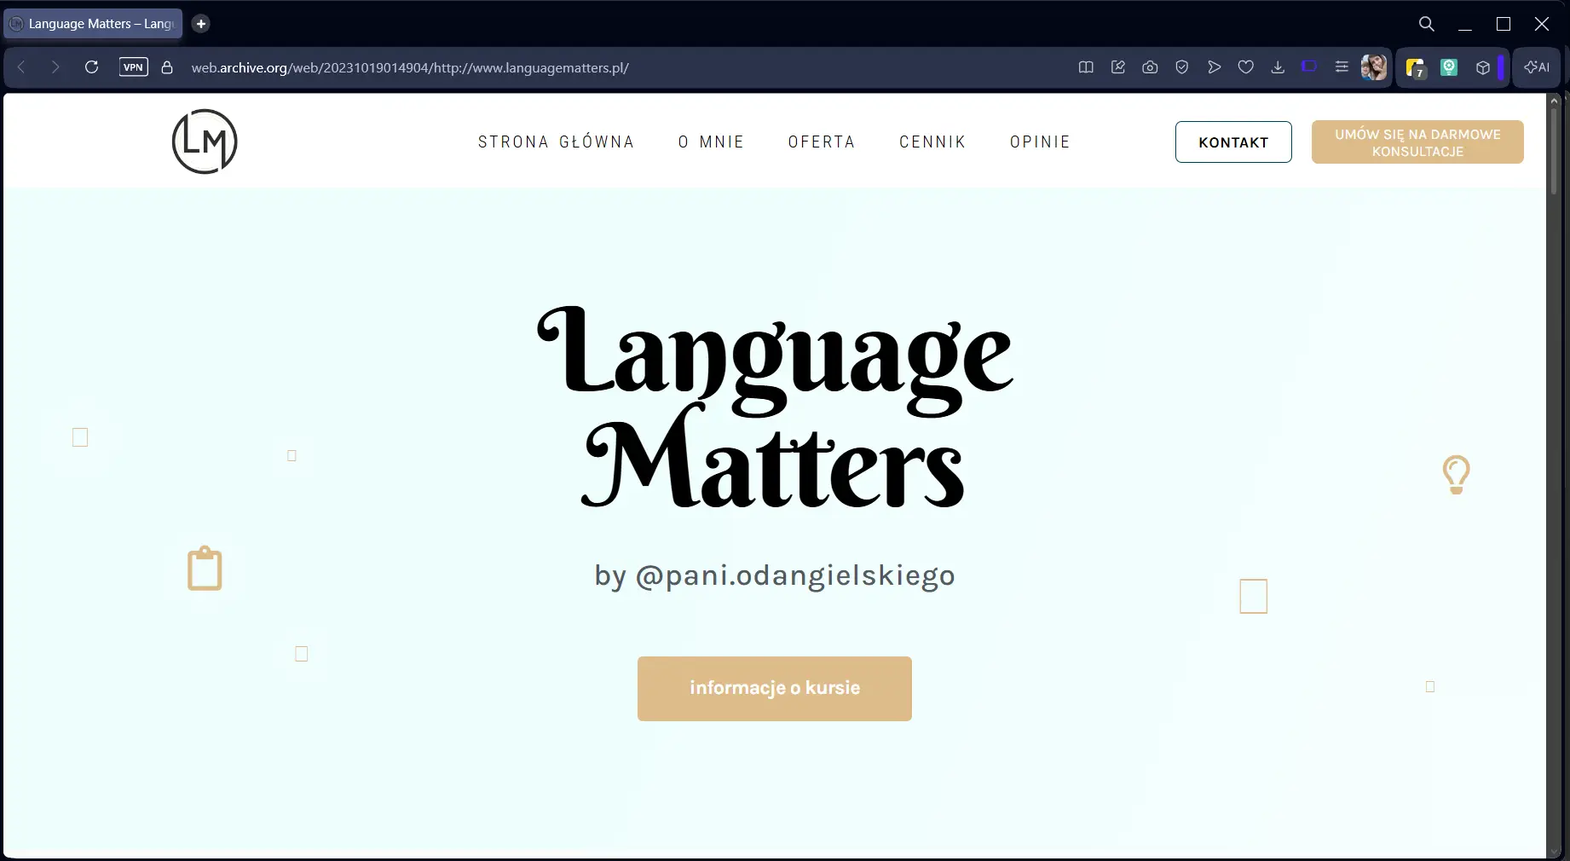Reload the page
Screen dimensions: 1570x861
(91, 67)
